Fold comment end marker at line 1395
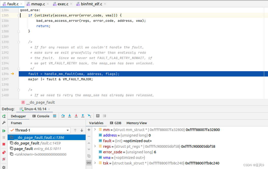268x169 pixels. click(19, 69)
